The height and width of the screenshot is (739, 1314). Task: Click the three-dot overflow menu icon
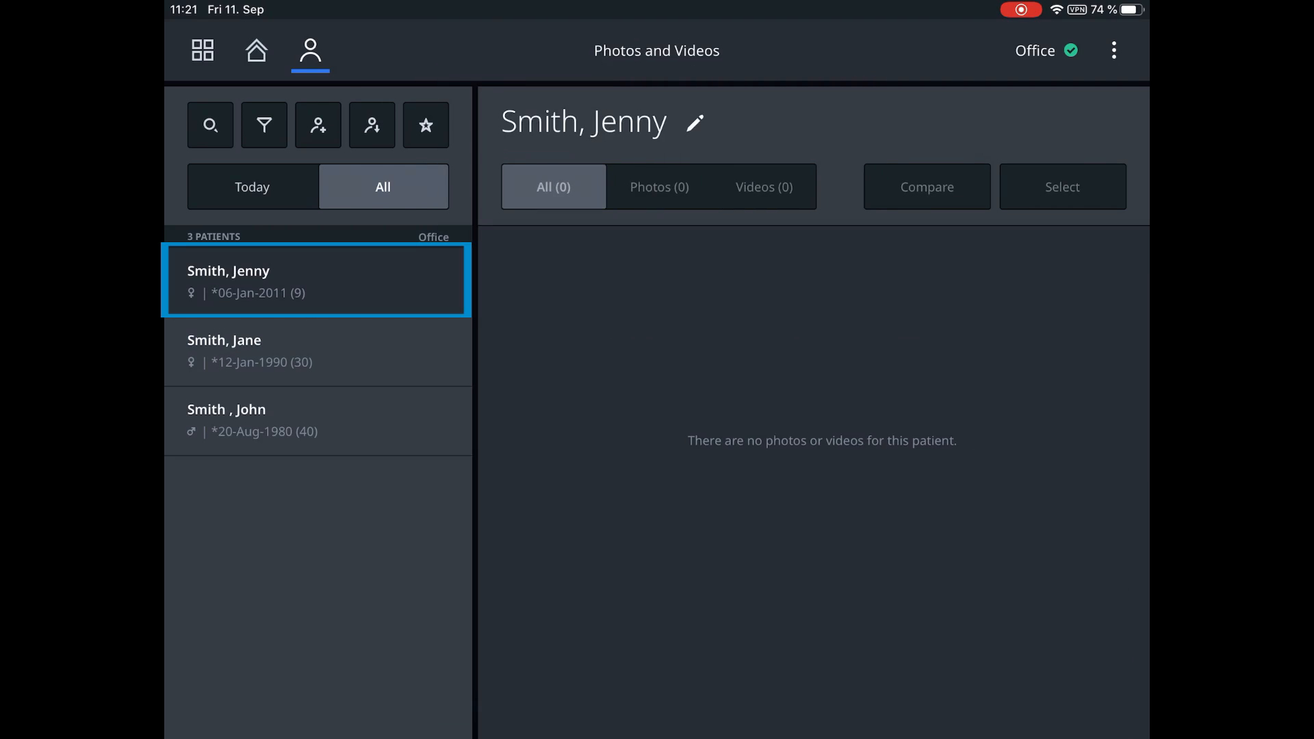point(1113,50)
